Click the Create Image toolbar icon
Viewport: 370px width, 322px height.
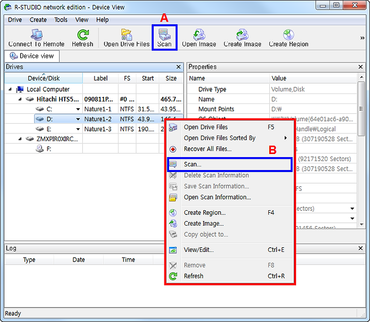(x=243, y=38)
